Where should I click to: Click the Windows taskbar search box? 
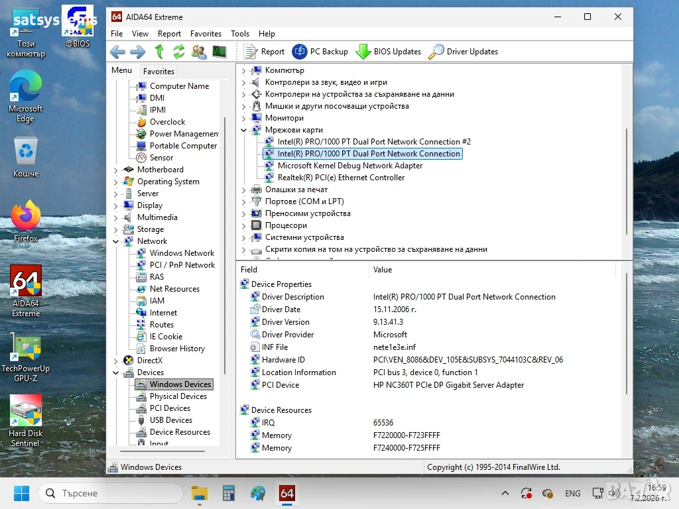point(111,493)
